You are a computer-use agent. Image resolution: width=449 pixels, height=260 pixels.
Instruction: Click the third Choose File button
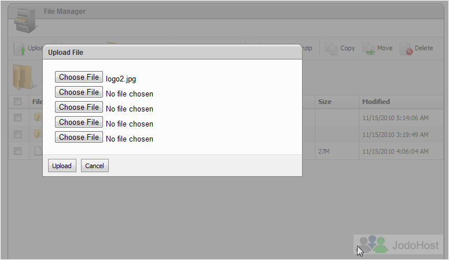(79, 107)
